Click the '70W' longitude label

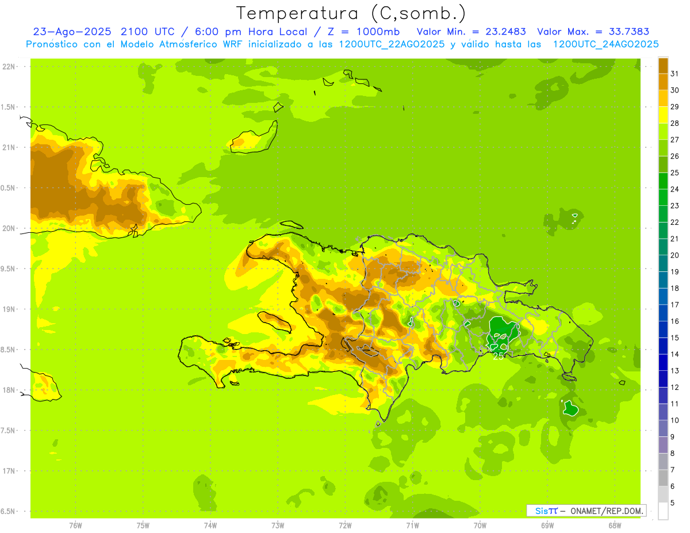coord(480,526)
